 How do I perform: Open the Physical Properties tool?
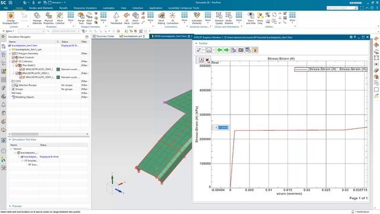pyautogui.click(x=49, y=18)
